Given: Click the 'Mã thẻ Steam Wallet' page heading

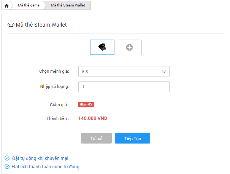Looking at the screenshot, I should click(41, 25).
